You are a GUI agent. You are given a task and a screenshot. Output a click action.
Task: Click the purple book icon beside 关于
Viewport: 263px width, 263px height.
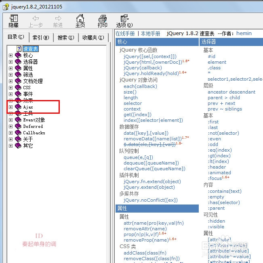click(x=18, y=139)
